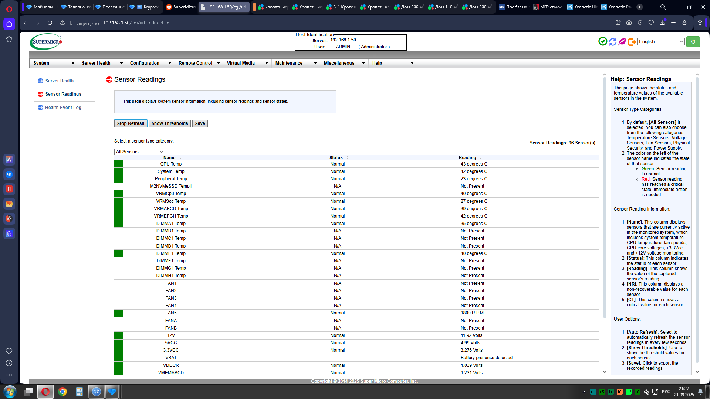Launch Chrome from the Windows taskbar
The width and height of the screenshot is (710, 399).
[62, 392]
